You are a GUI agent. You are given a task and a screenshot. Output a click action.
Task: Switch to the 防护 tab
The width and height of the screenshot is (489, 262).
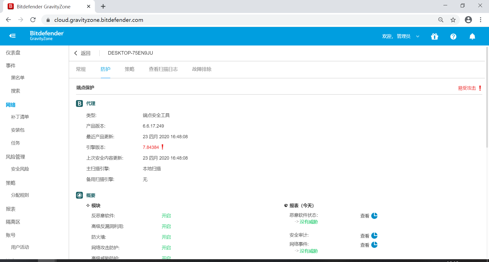[x=105, y=69]
